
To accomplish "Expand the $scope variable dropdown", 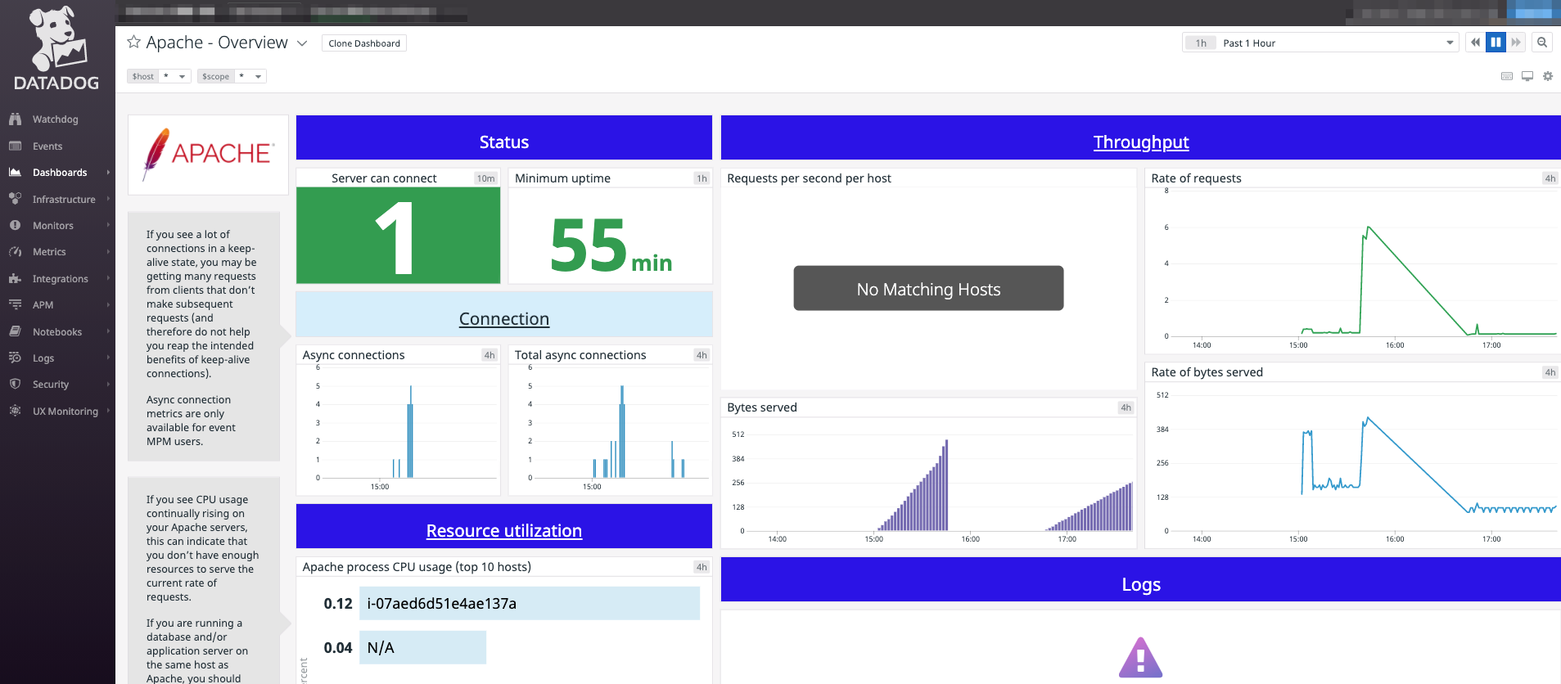I will (x=258, y=76).
